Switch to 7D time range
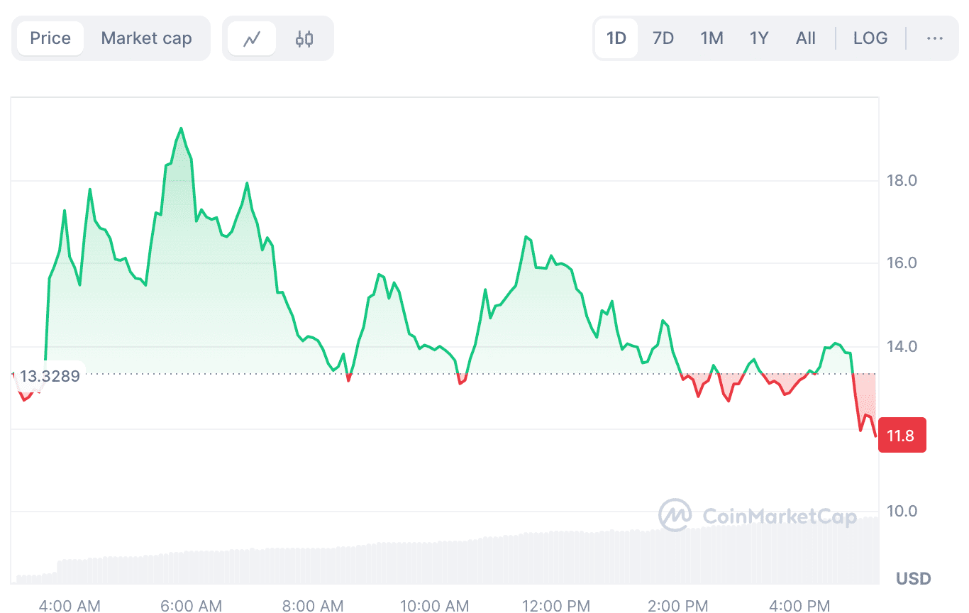 [x=663, y=38]
